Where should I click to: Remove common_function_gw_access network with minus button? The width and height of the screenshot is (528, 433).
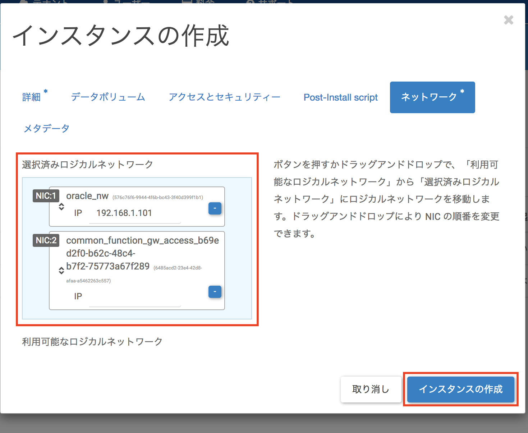click(215, 292)
